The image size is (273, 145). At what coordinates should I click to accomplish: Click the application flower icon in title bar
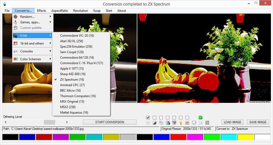(x=4, y=4)
